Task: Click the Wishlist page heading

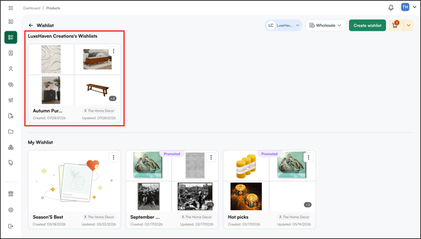Action: click(x=45, y=25)
